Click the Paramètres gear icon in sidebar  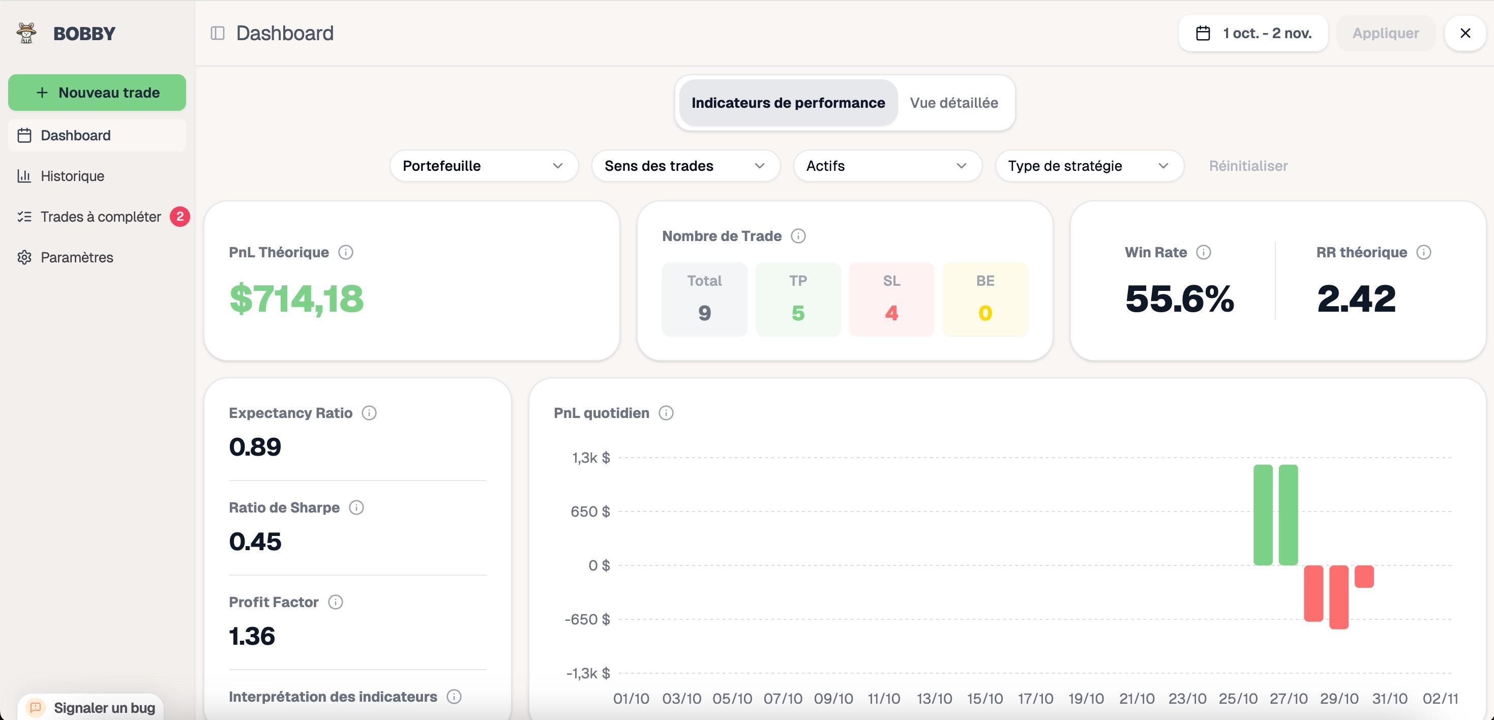(x=24, y=257)
